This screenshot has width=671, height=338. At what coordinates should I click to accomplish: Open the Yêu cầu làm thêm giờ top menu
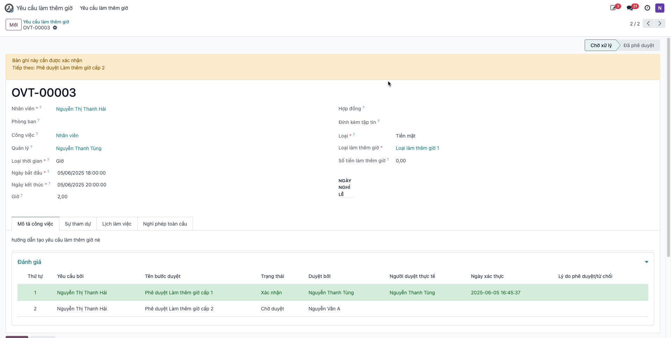click(x=104, y=8)
